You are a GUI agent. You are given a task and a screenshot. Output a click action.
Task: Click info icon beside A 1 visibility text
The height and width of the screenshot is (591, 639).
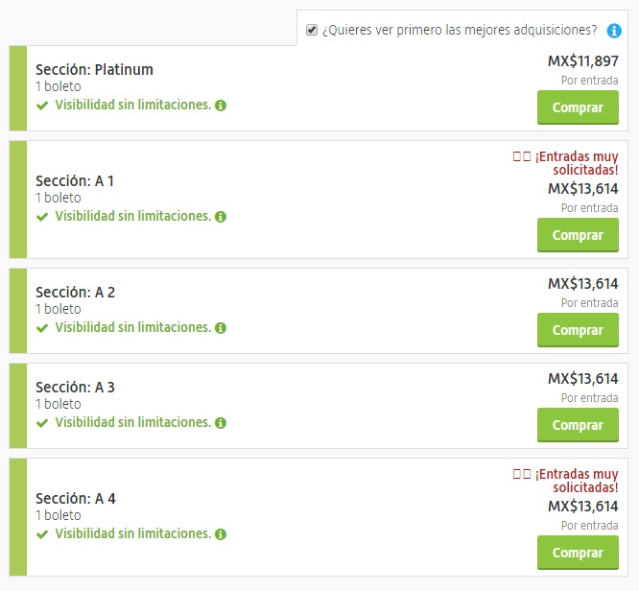(221, 216)
